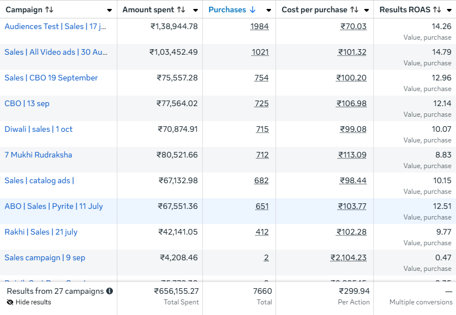Click Results ROAS sort arrows icon
This screenshot has height=315, width=456.
click(436, 10)
